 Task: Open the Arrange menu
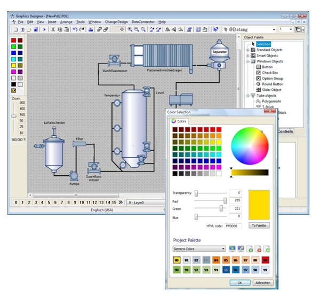[x=66, y=22]
